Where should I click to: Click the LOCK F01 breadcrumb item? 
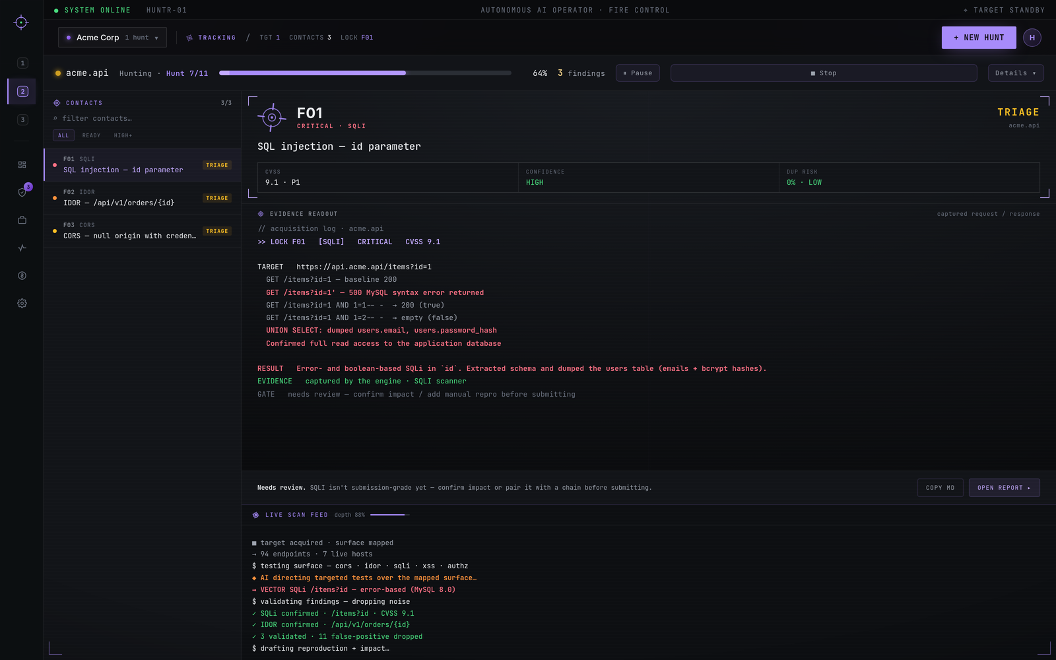tap(357, 38)
